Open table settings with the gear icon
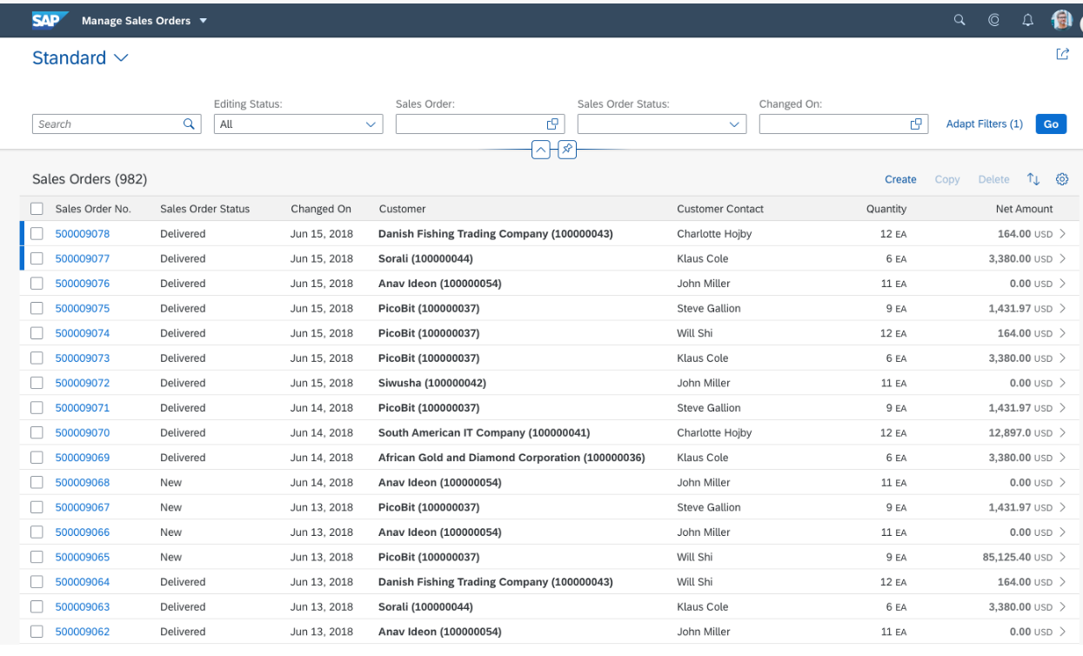The image size is (1083, 656). 1062,179
